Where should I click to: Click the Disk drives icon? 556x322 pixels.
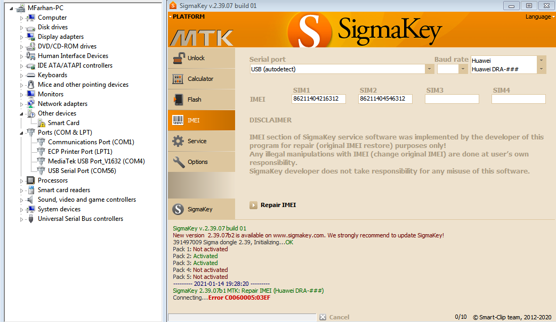(x=31, y=28)
